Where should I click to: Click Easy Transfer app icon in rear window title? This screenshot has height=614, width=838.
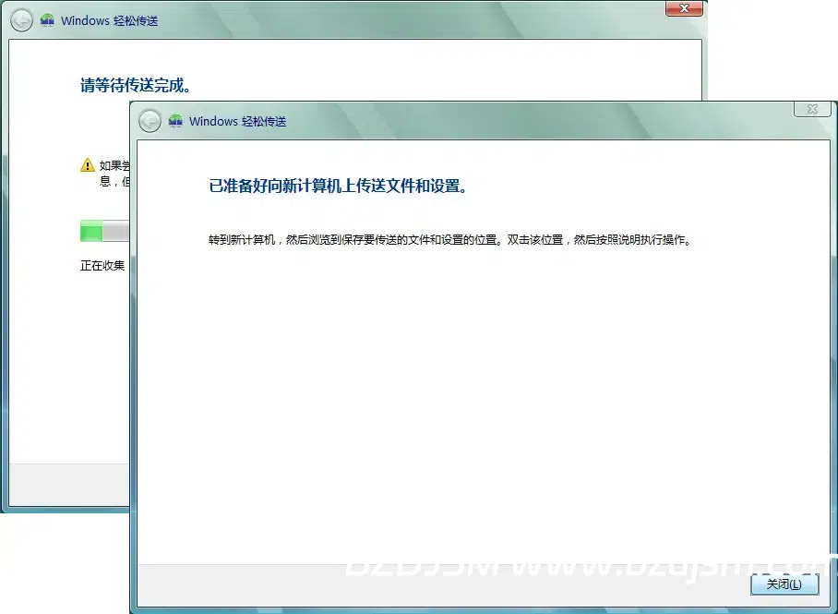48,20
